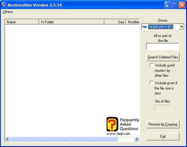Image resolution: width=187 pixels, height=147 pixels.
Task: Sort results by Size column header
Action: [x=115, y=22]
